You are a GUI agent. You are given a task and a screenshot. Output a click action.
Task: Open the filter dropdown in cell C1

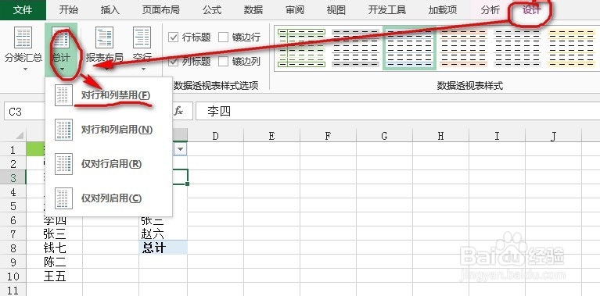click(x=181, y=149)
